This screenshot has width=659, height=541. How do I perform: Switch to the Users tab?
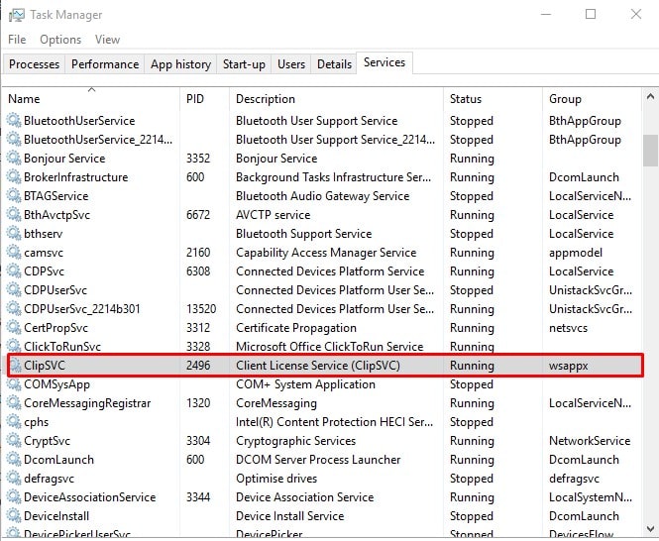(291, 64)
